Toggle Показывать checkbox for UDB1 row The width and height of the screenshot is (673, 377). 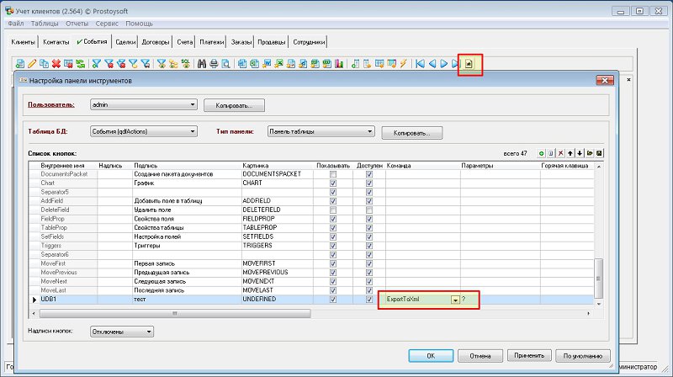(x=333, y=300)
